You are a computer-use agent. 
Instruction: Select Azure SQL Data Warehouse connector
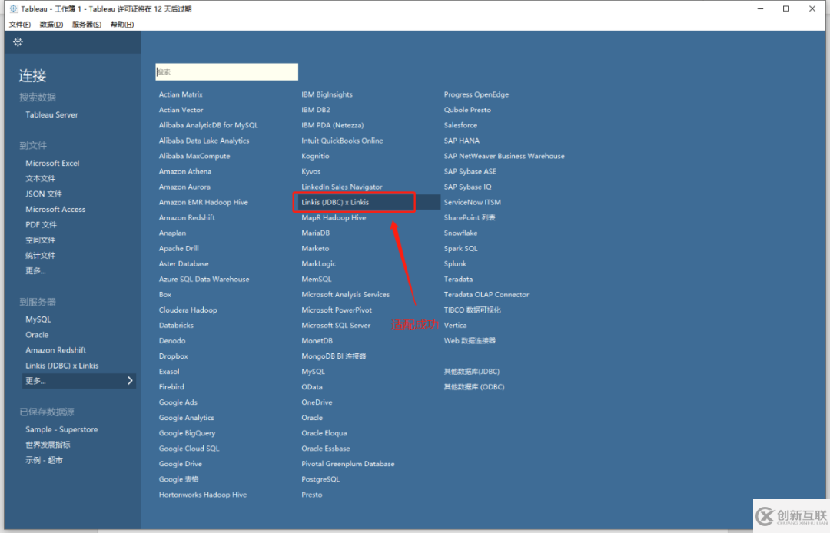pos(204,280)
